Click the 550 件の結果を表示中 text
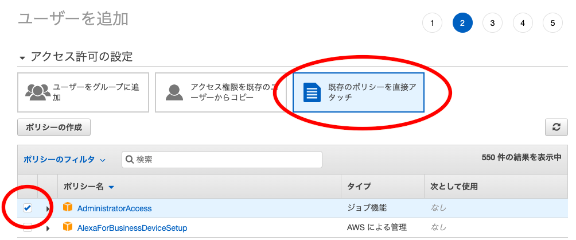Image resolution: width=576 pixels, height=240 pixels. click(x=521, y=157)
